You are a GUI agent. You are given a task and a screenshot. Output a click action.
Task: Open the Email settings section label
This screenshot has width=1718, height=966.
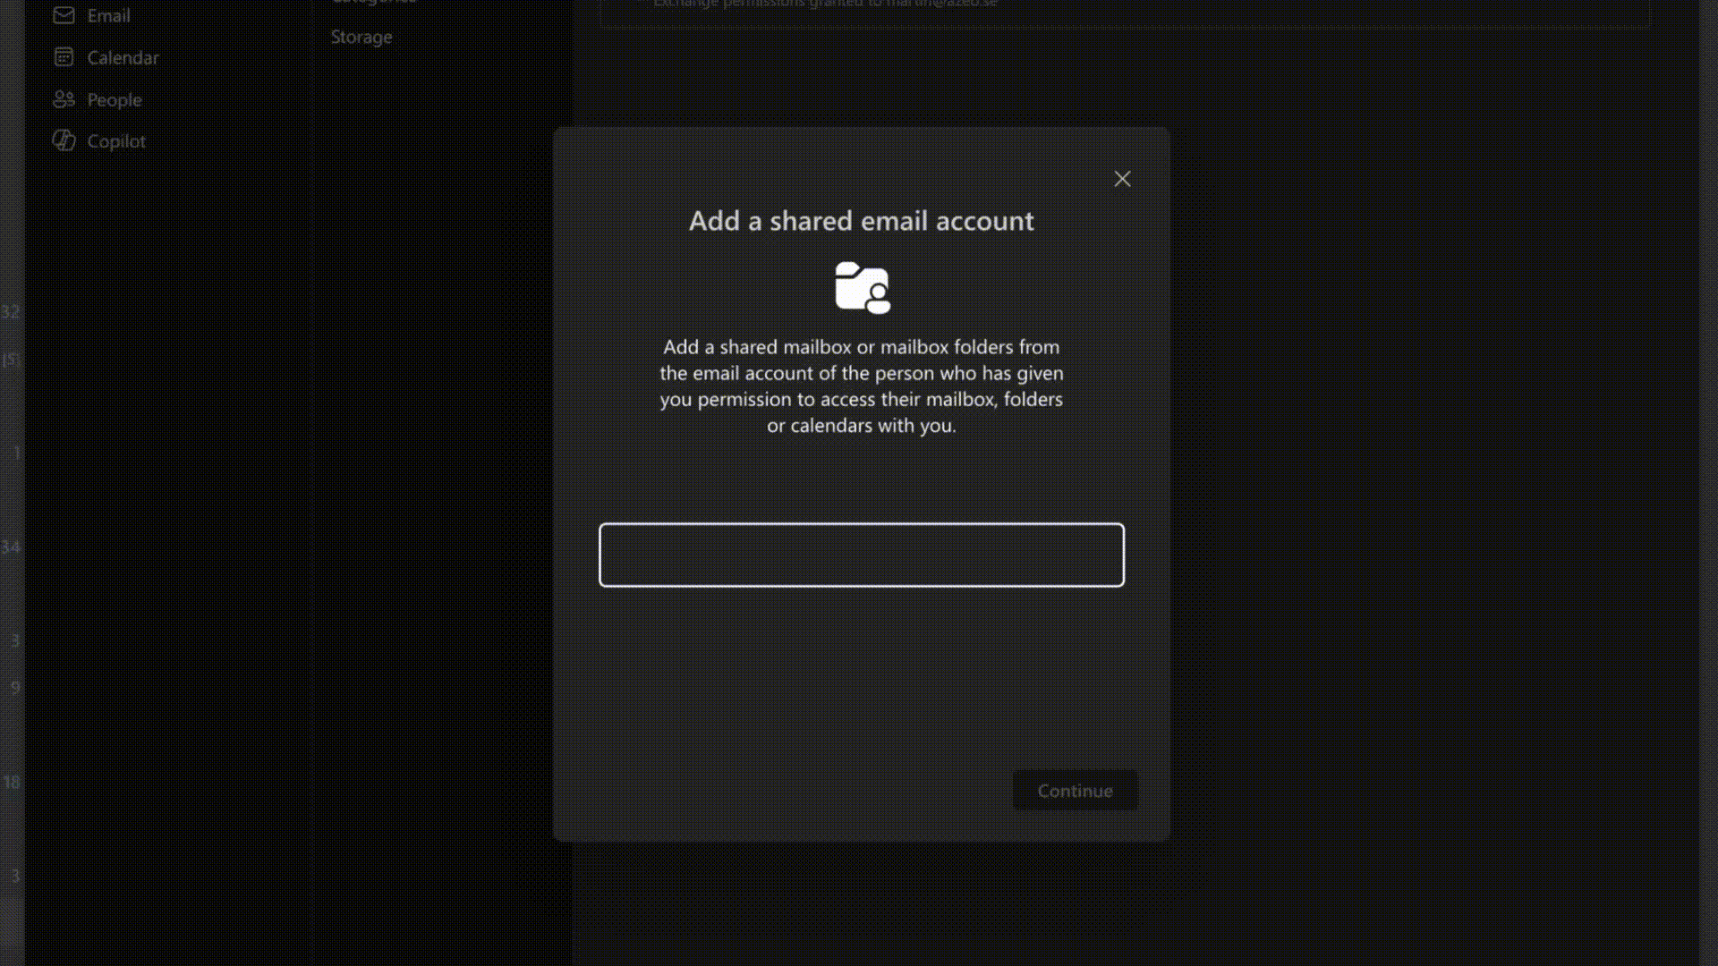click(x=108, y=15)
